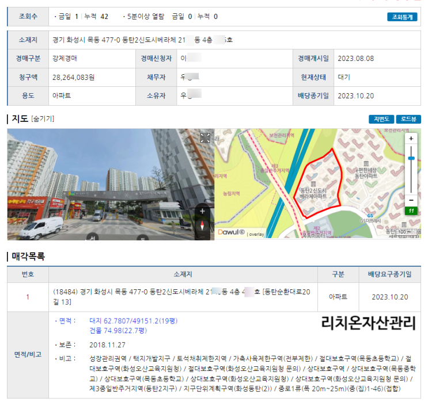Click the Dawul map logo

pos(231,232)
